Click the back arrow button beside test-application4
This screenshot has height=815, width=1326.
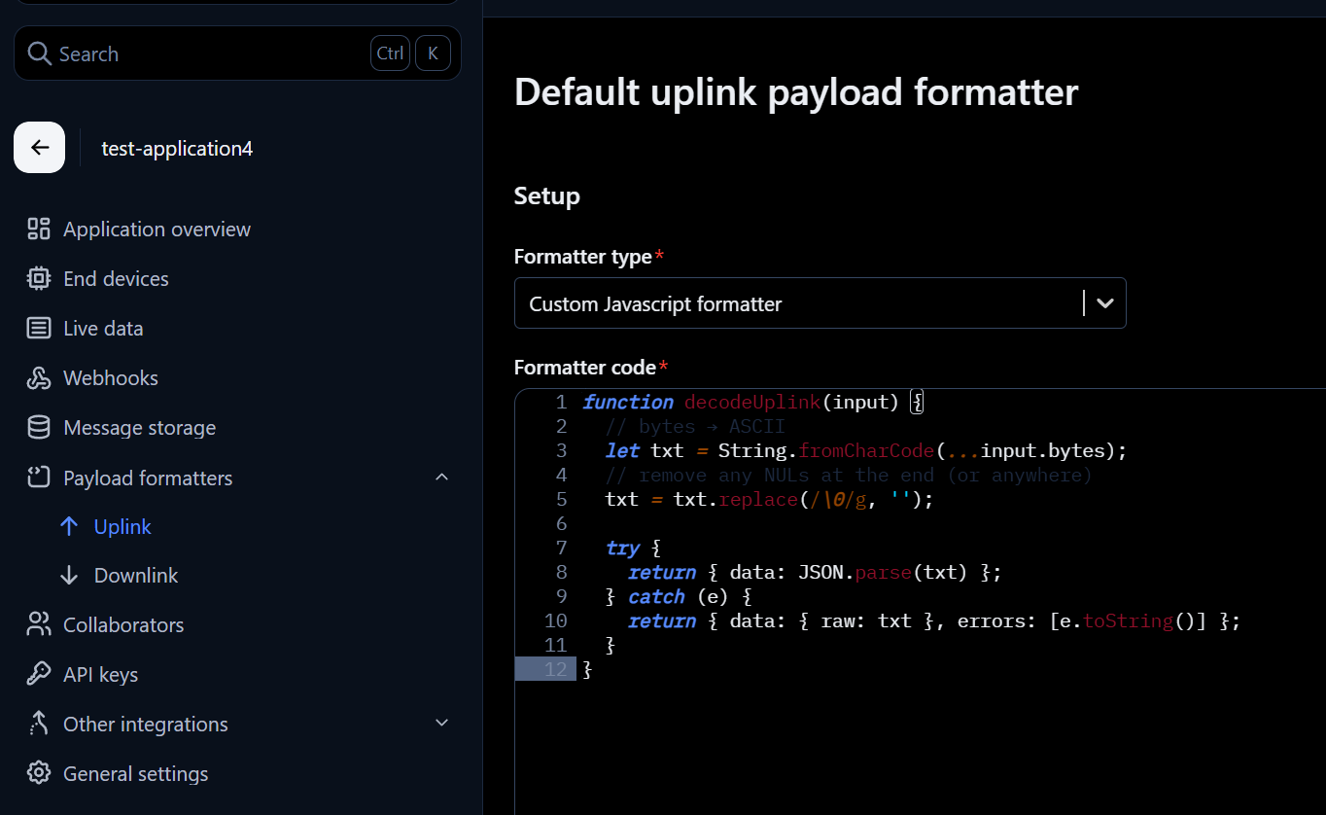tap(39, 148)
